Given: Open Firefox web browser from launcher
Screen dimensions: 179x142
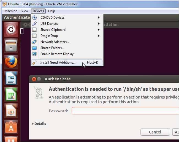Looking at the screenshot, I should coord(11,62).
